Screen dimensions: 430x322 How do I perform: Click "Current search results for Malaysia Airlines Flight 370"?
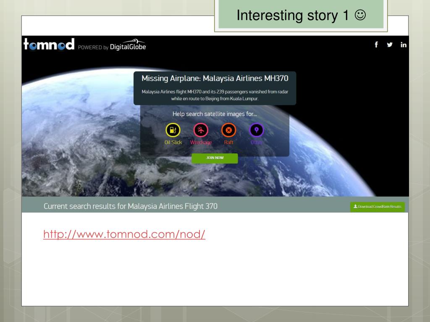(x=131, y=206)
